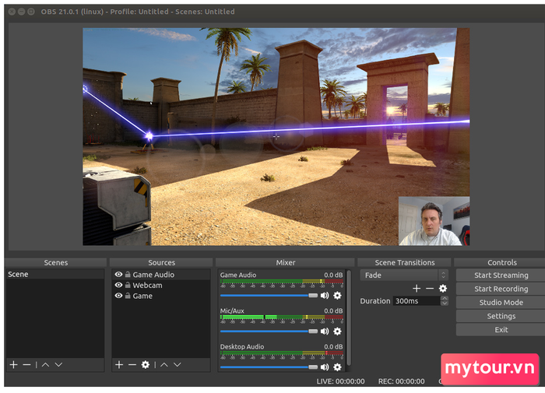Hide the Game Audio source via its eye icon
Viewport: 545px width, 393px height.
click(118, 275)
